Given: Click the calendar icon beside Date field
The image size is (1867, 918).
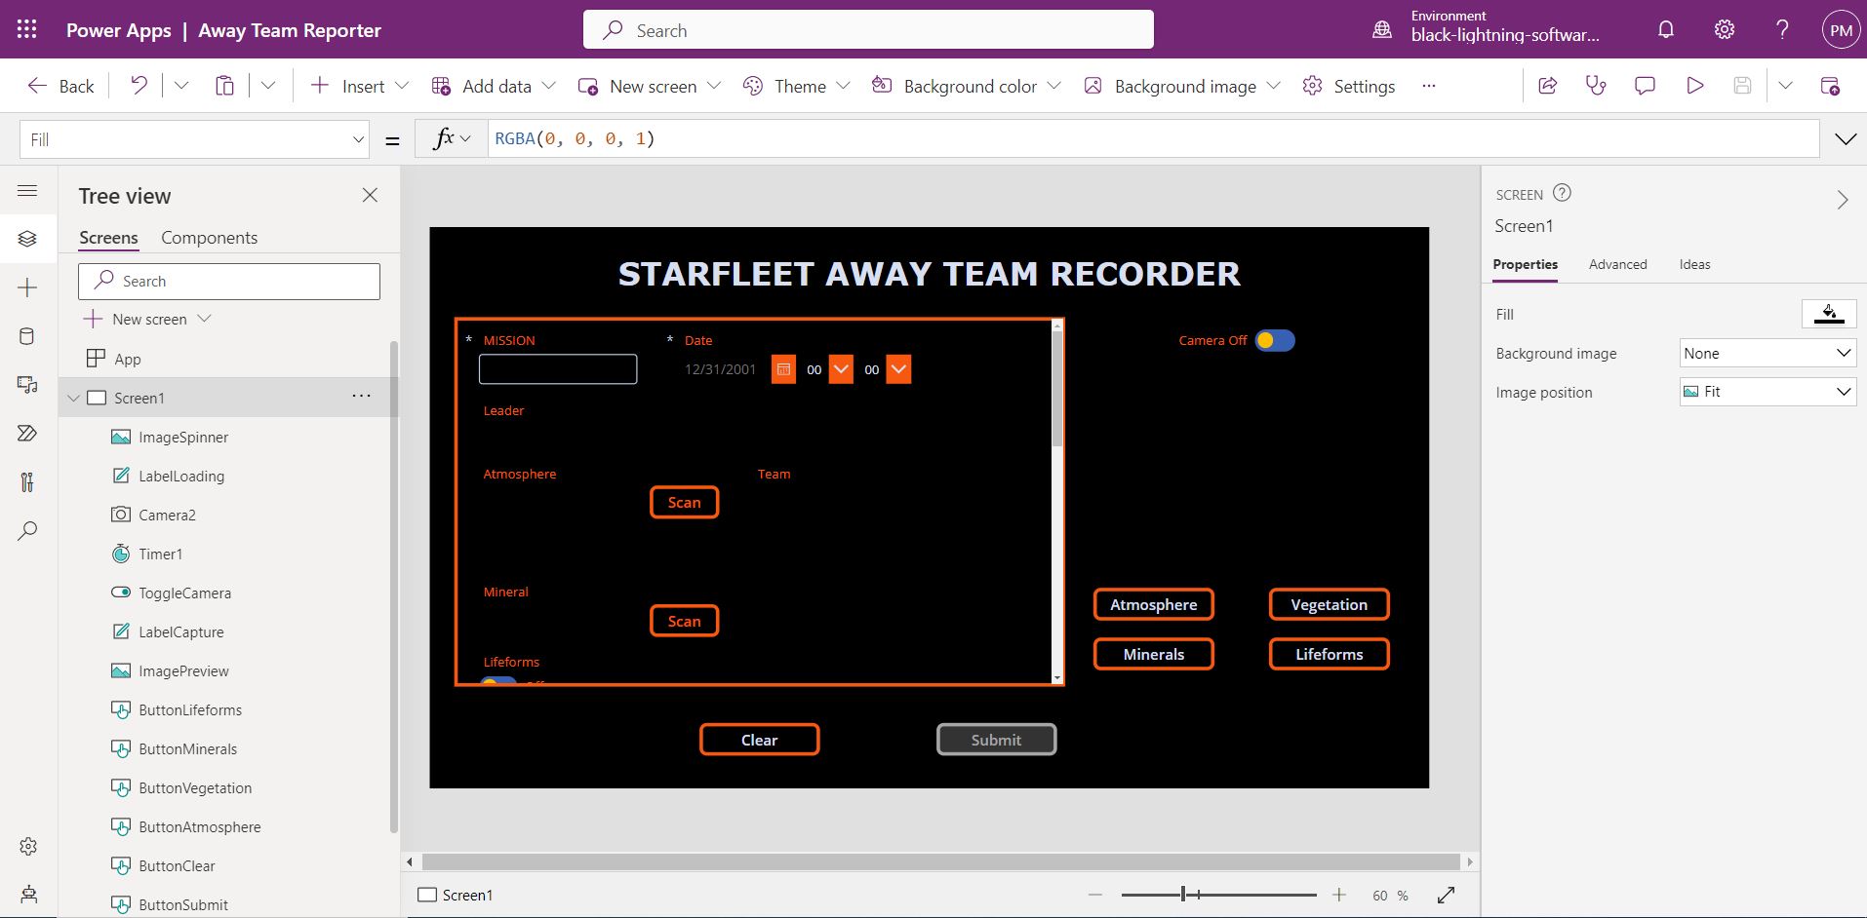Looking at the screenshot, I should coord(783,369).
